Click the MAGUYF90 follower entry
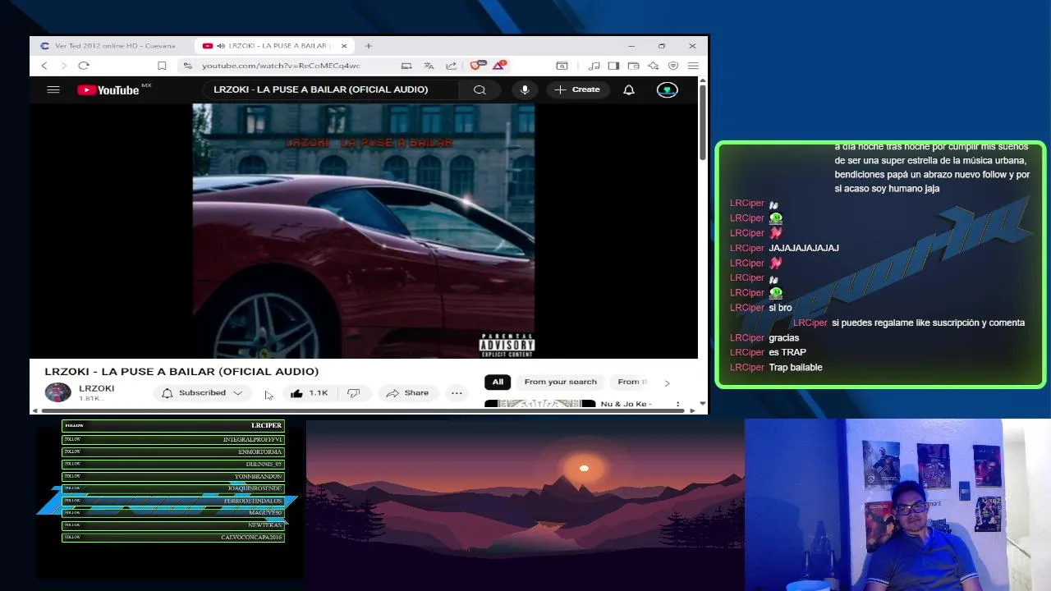The height and width of the screenshot is (591, 1051). [x=173, y=512]
